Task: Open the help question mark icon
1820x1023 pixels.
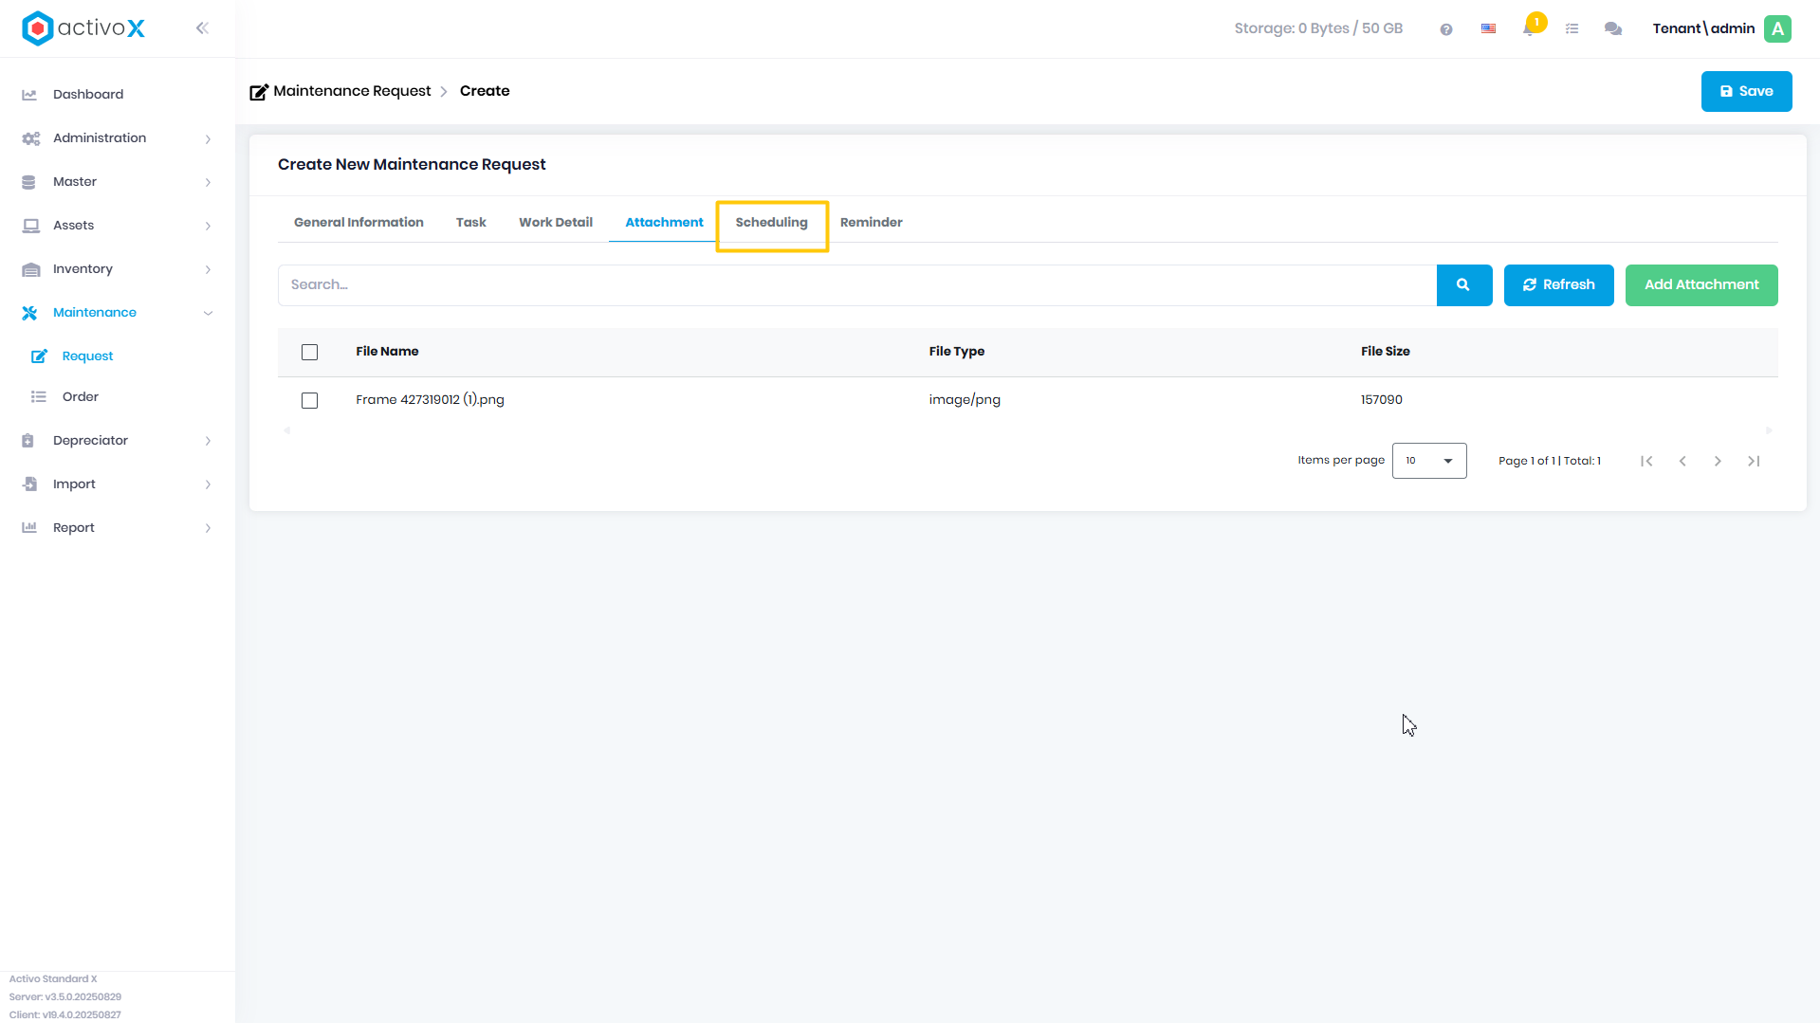Action: (x=1446, y=29)
